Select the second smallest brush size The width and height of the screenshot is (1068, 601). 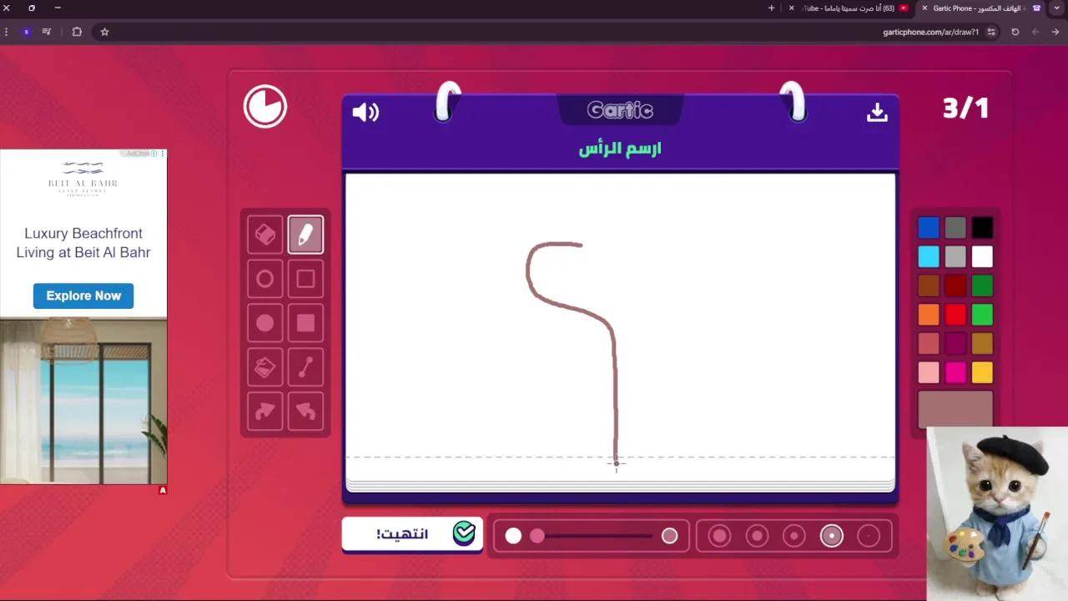[x=832, y=536]
